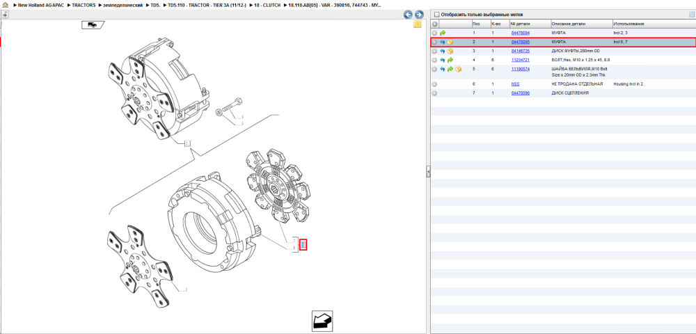Open part number link 84146735

click(520, 51)
